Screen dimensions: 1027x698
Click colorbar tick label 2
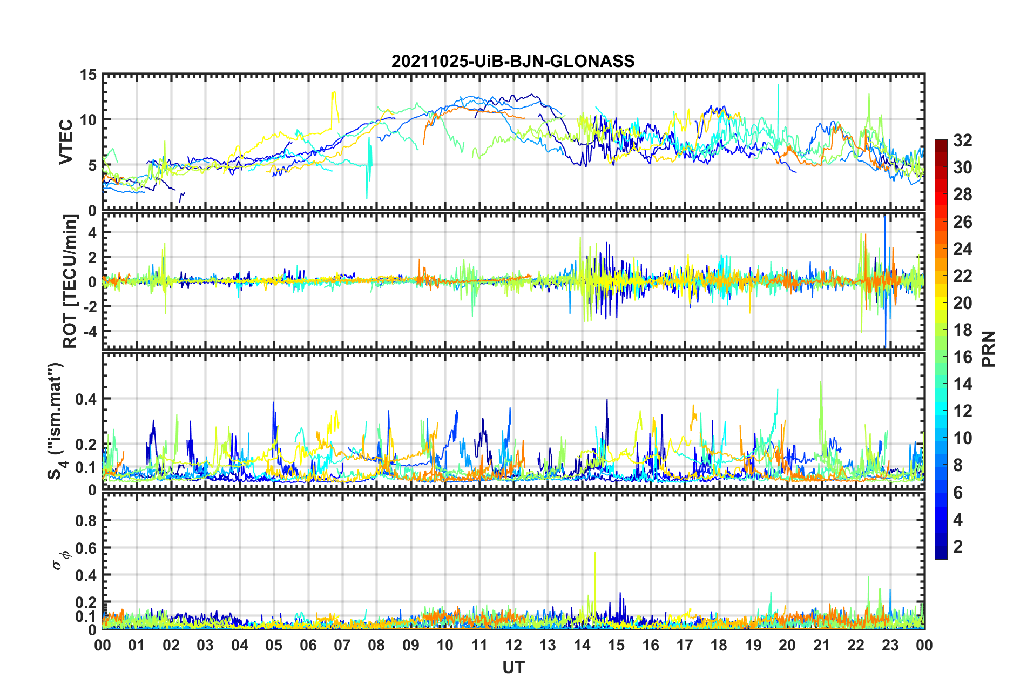958,547
